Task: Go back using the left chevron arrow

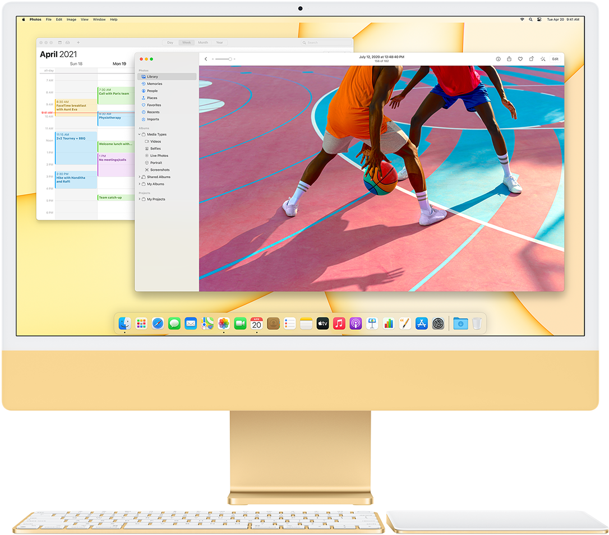Action: point(206,59)
